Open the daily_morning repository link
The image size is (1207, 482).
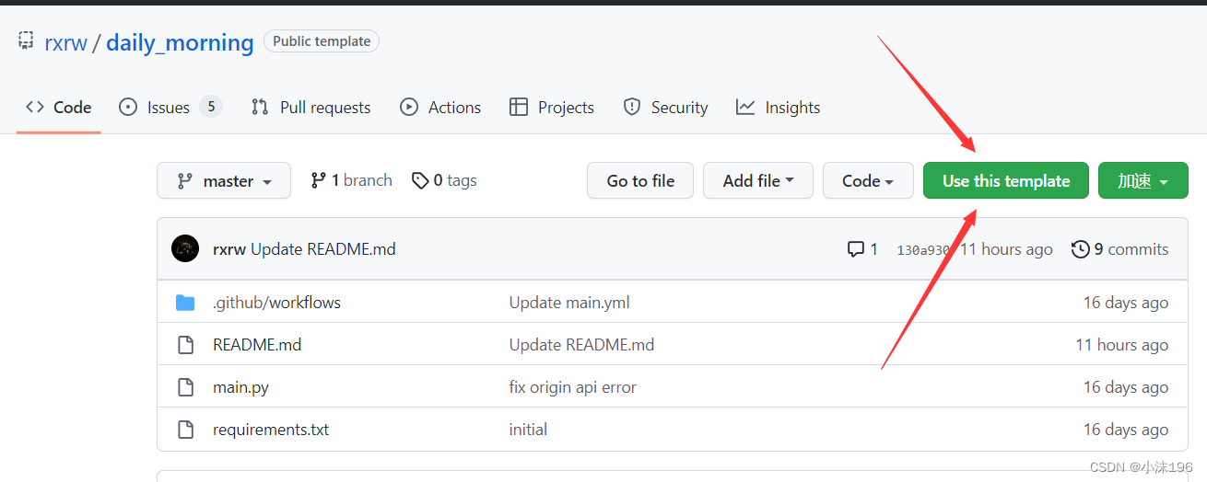click(180, 42)
